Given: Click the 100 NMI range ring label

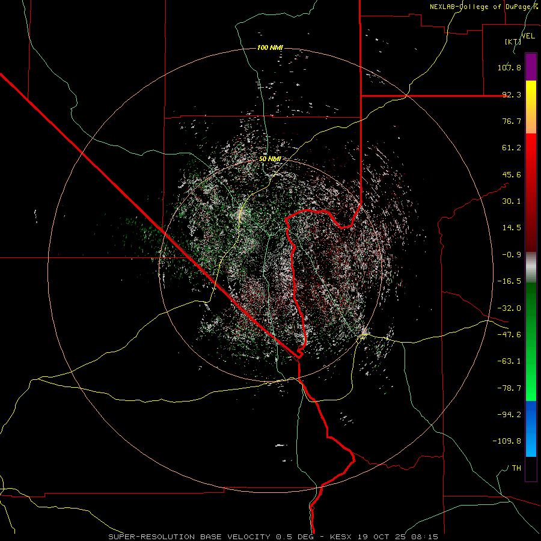Looking at the screenshot, I should (270, 47).
